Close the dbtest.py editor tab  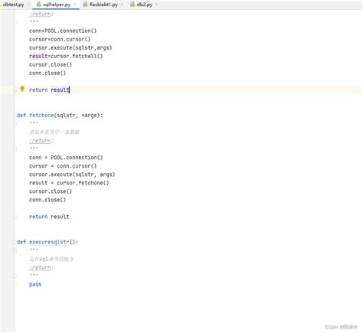click(x=28, y=5)
